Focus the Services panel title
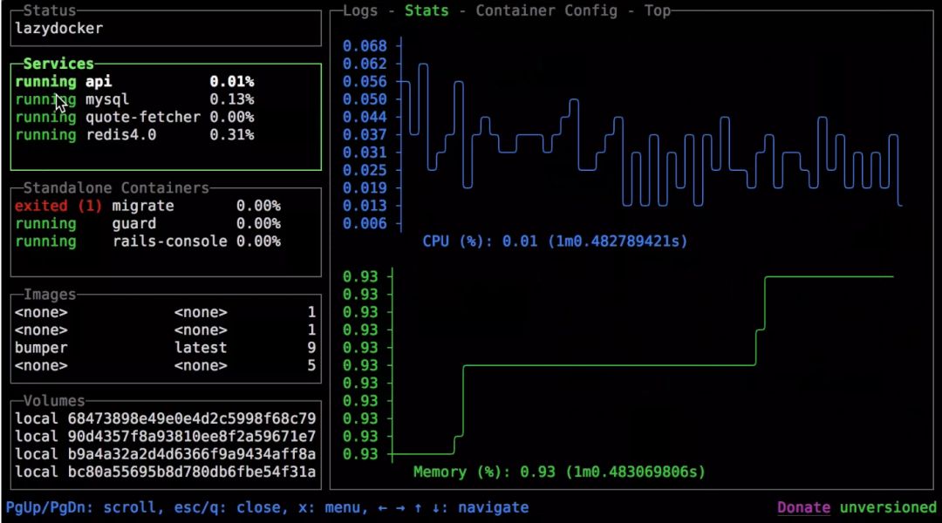Viewport: 942px width, 523px height. tap(58, 64)
